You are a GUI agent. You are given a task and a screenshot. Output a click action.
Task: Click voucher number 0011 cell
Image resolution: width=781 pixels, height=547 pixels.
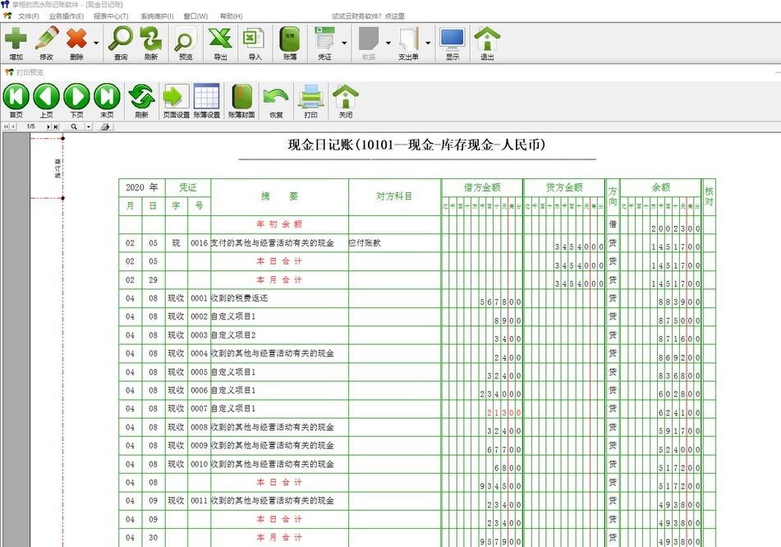(x=200, y=501)
